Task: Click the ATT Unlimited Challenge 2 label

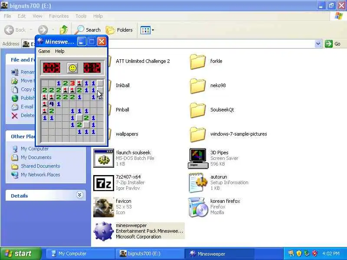Action: [143, 61]
